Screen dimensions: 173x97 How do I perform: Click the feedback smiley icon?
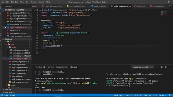click(x=169, y=95)
